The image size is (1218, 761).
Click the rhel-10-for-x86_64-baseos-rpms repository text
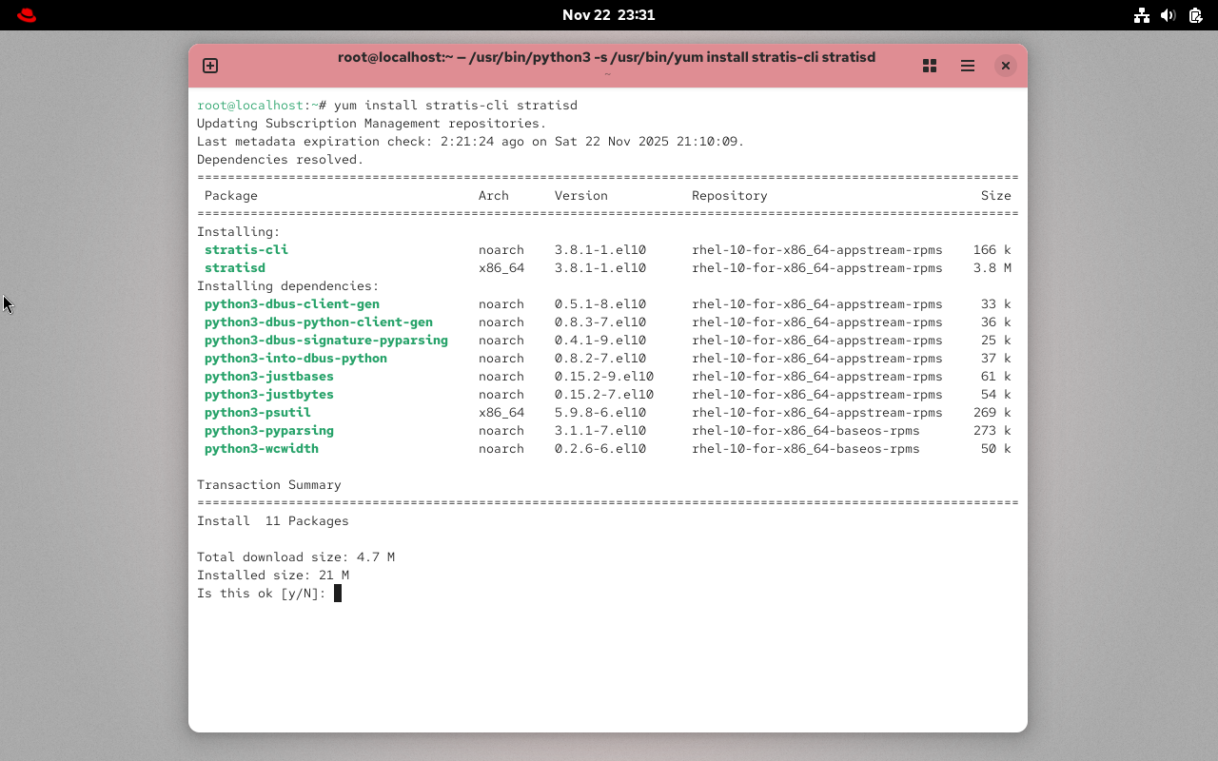point(805,430)
